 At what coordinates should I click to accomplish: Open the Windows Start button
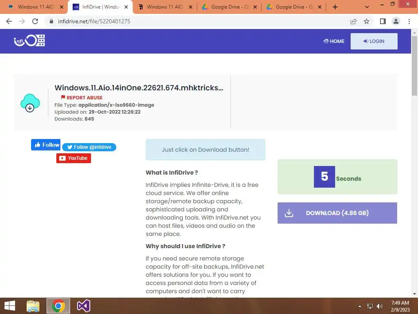click(10, 306)
